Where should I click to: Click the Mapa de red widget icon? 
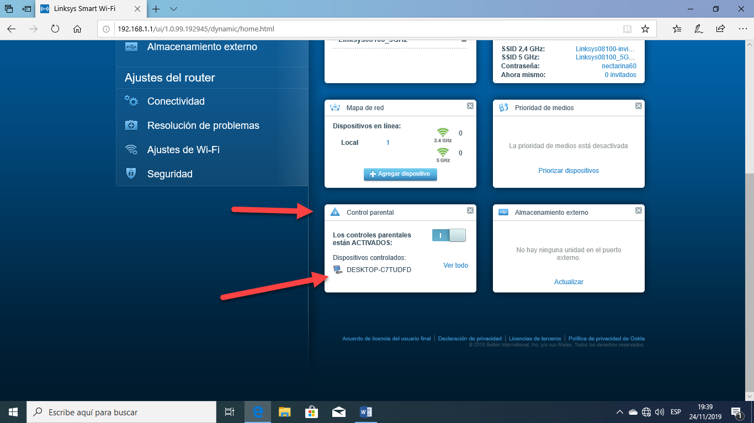tap(334, 107)
